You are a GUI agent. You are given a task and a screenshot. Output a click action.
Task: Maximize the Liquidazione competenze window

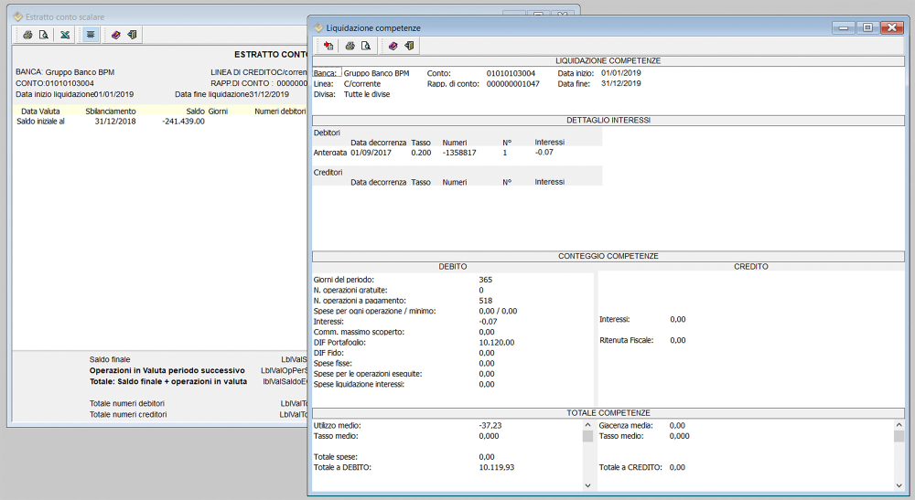[867, 27]
